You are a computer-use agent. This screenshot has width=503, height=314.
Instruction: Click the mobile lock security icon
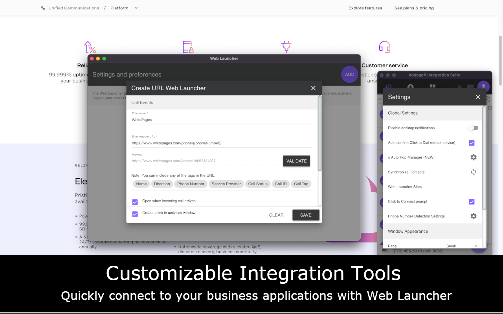pos(188,47)
